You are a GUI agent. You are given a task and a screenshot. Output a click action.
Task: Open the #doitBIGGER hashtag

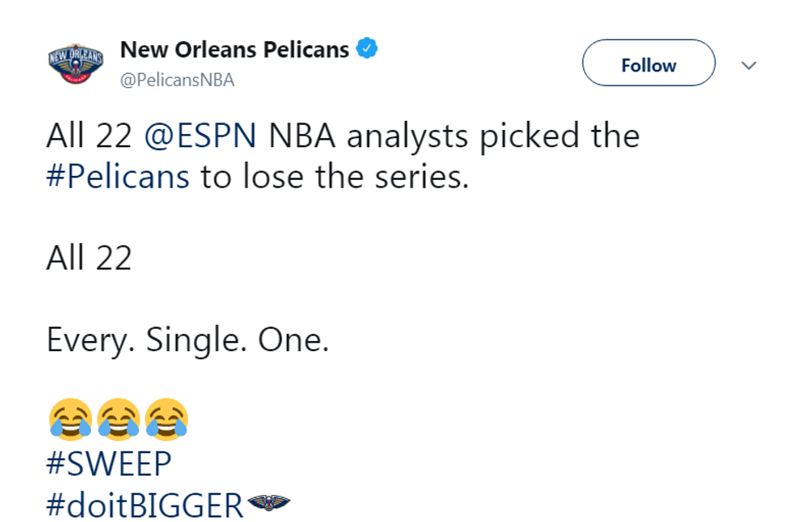[x=145, y=505]
